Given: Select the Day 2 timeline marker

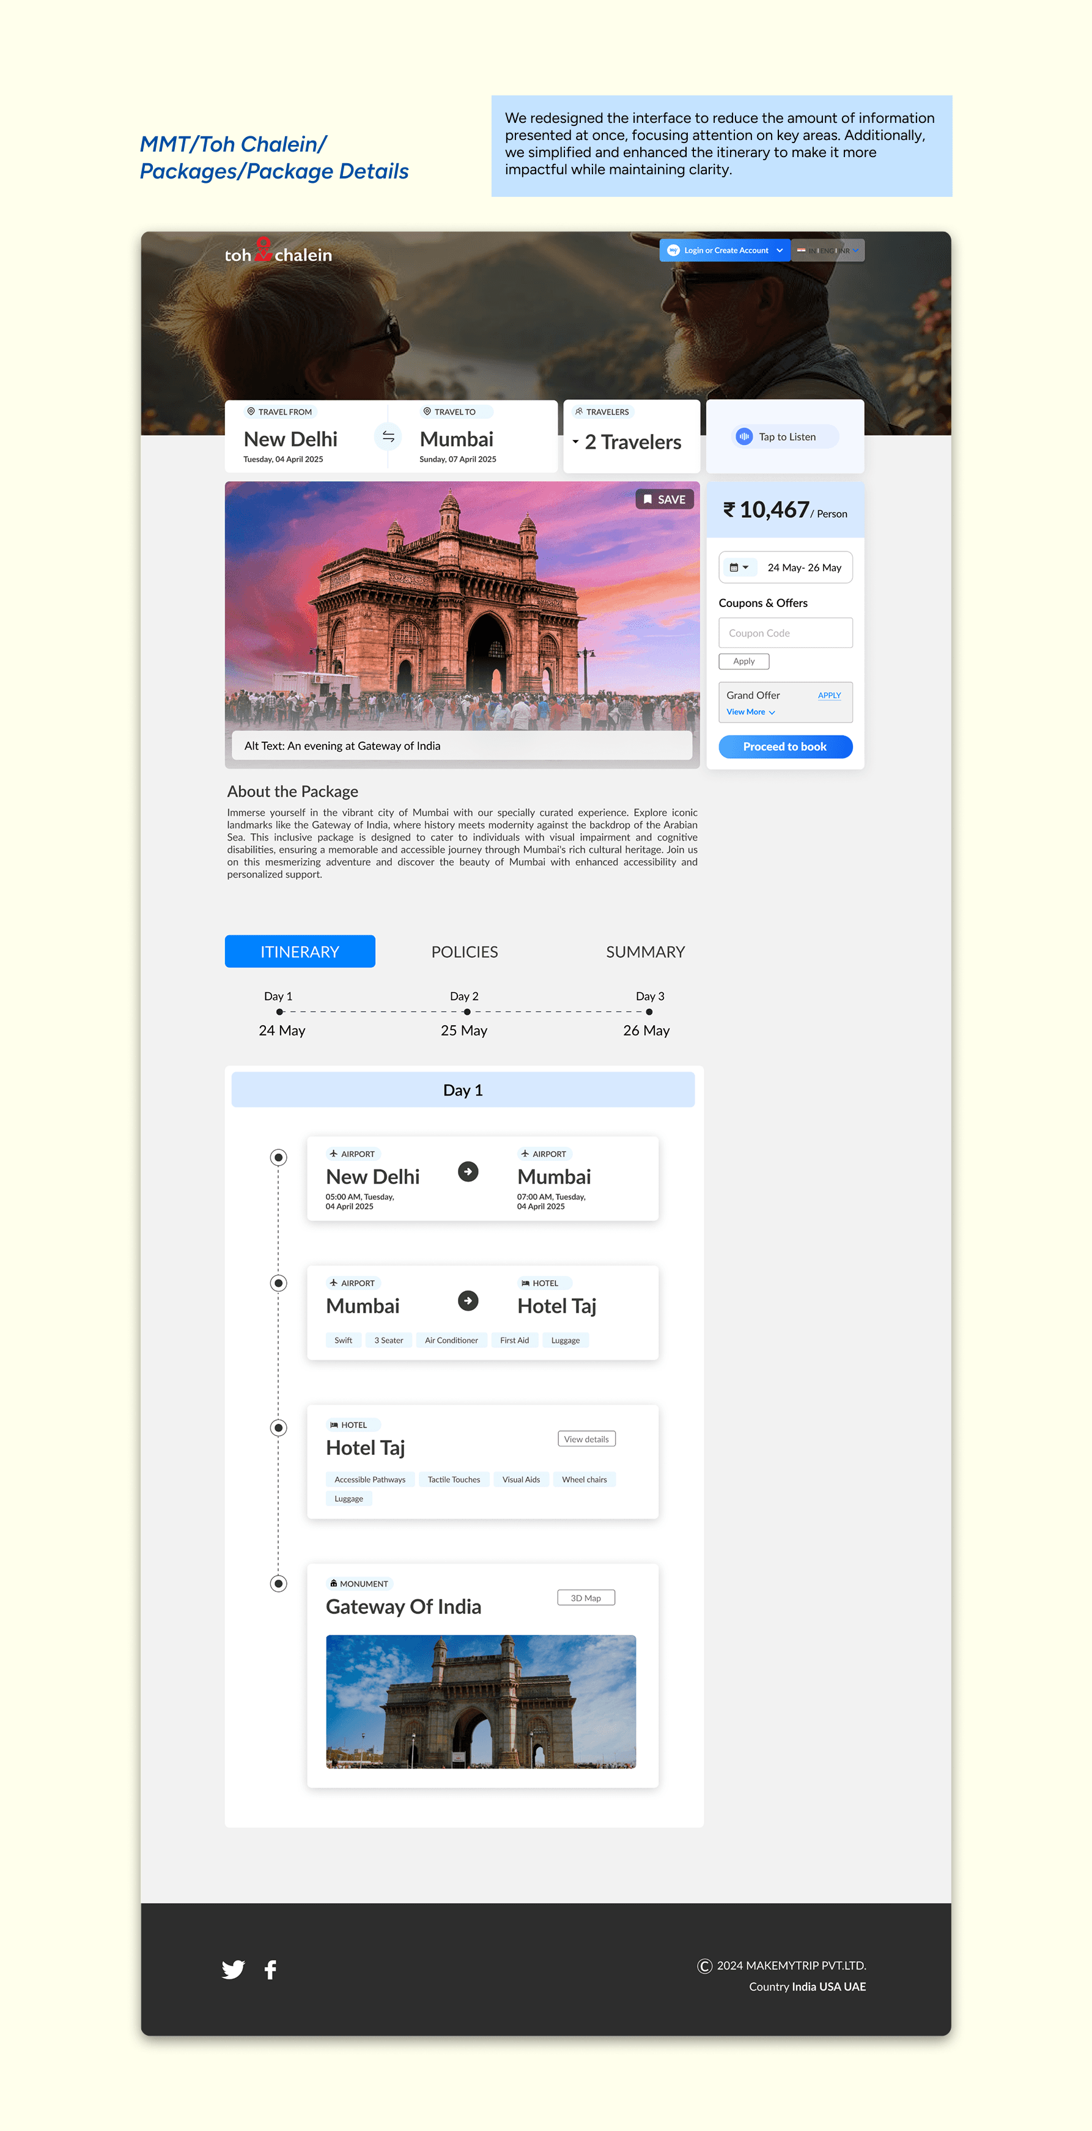Looking at the screenshot, I should pyautogui.click(x=466, y=1012).
